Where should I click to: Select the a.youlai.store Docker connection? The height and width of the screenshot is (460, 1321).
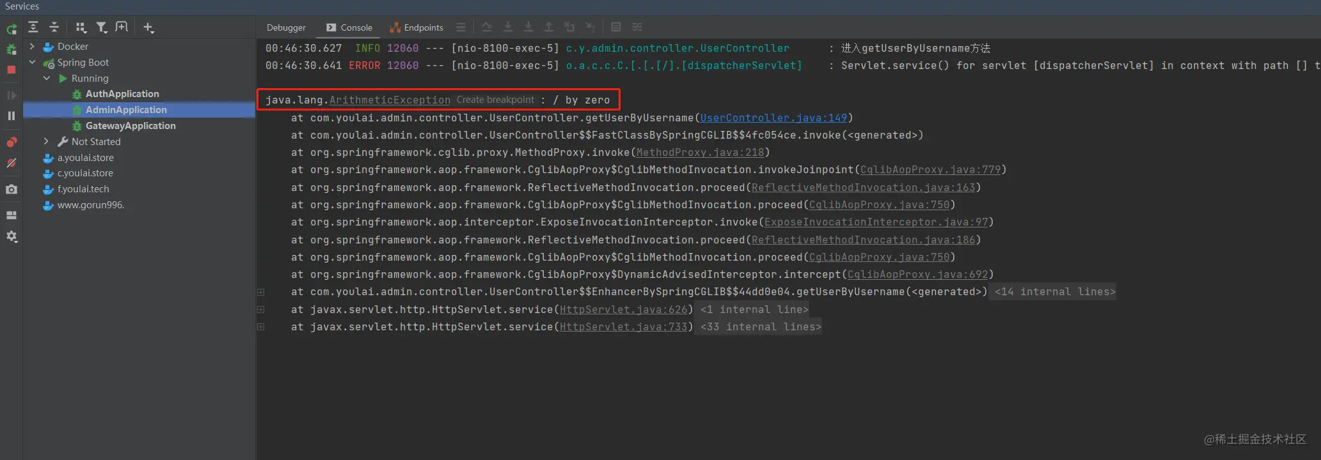pyautogui.click(x=85, y=158)
